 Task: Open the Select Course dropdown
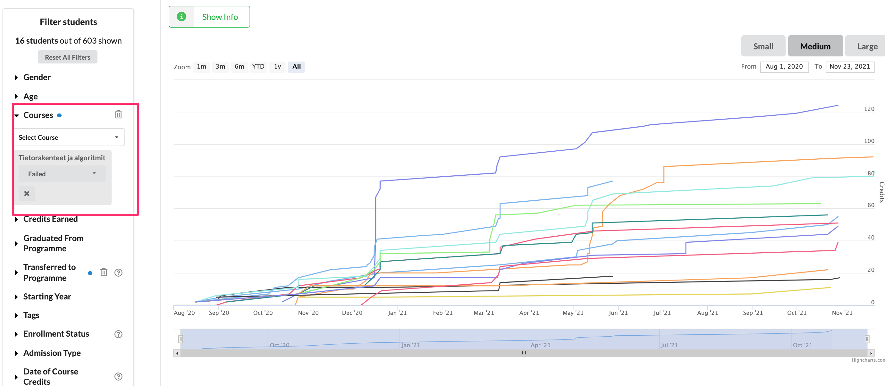pyautogui.click(x=69, y=137)
